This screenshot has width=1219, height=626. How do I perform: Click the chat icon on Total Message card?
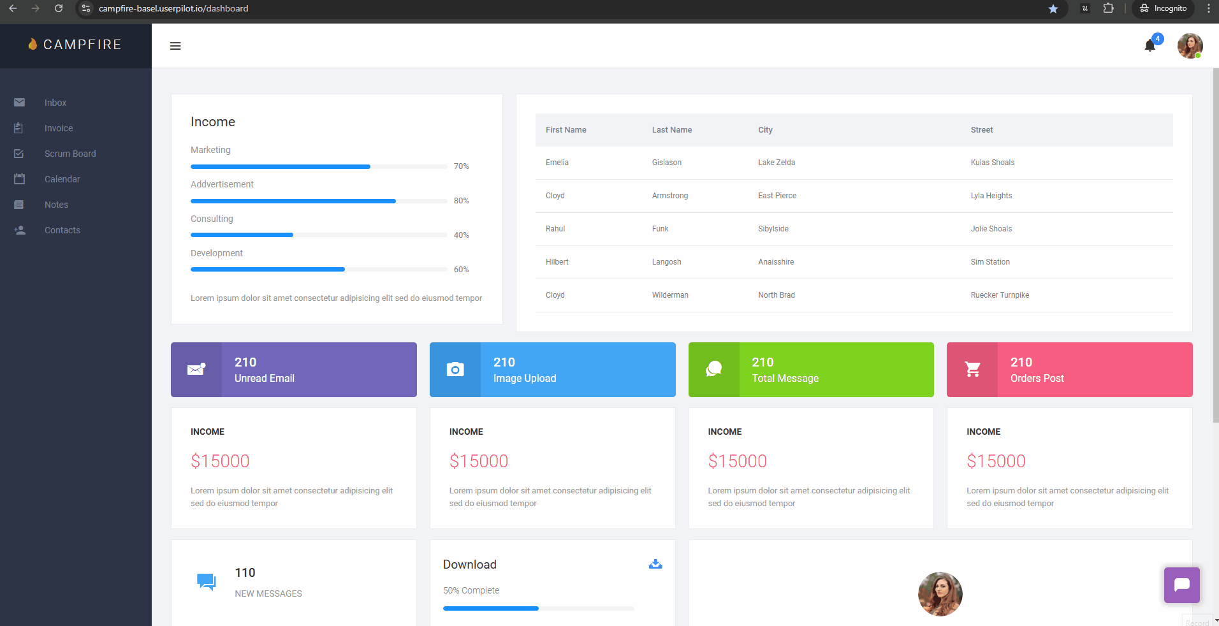pos(713,370)
